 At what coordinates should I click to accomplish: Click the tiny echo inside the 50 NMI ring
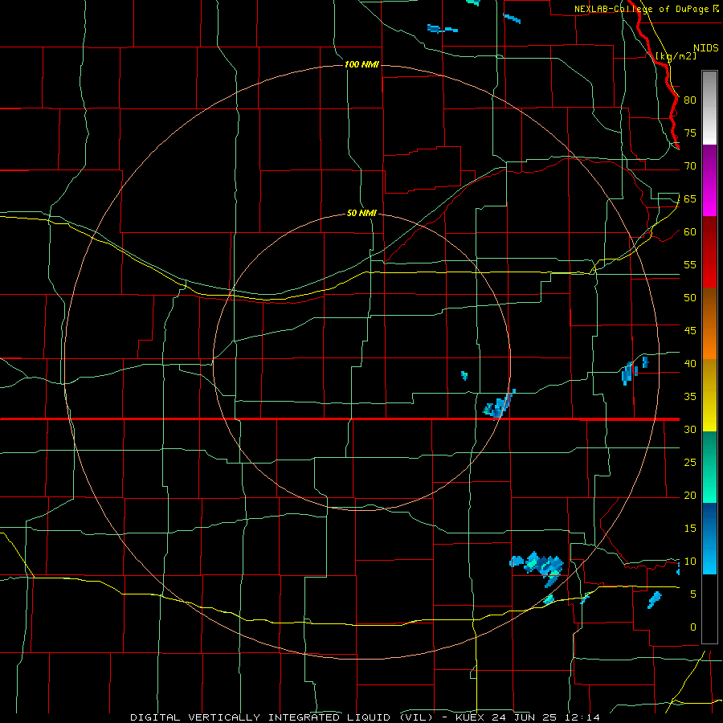coord(464,375)
